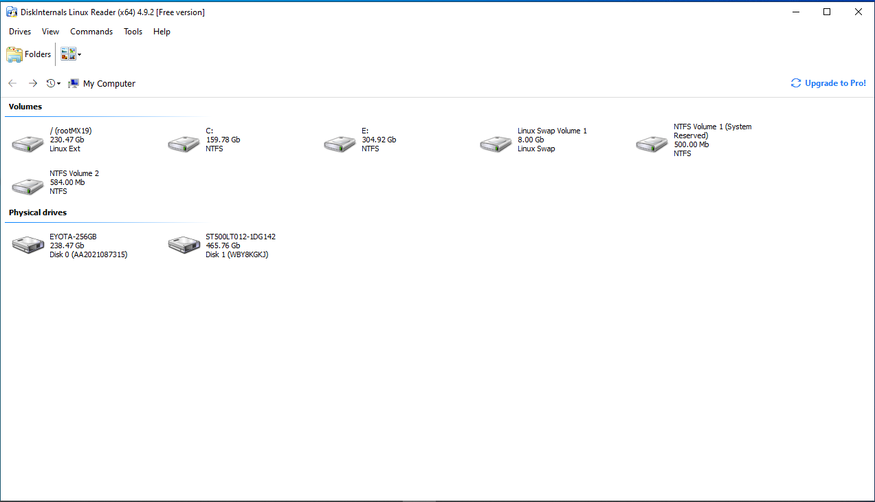Click the Upgrade to Pro! link
875x502 pixels.
829,83
